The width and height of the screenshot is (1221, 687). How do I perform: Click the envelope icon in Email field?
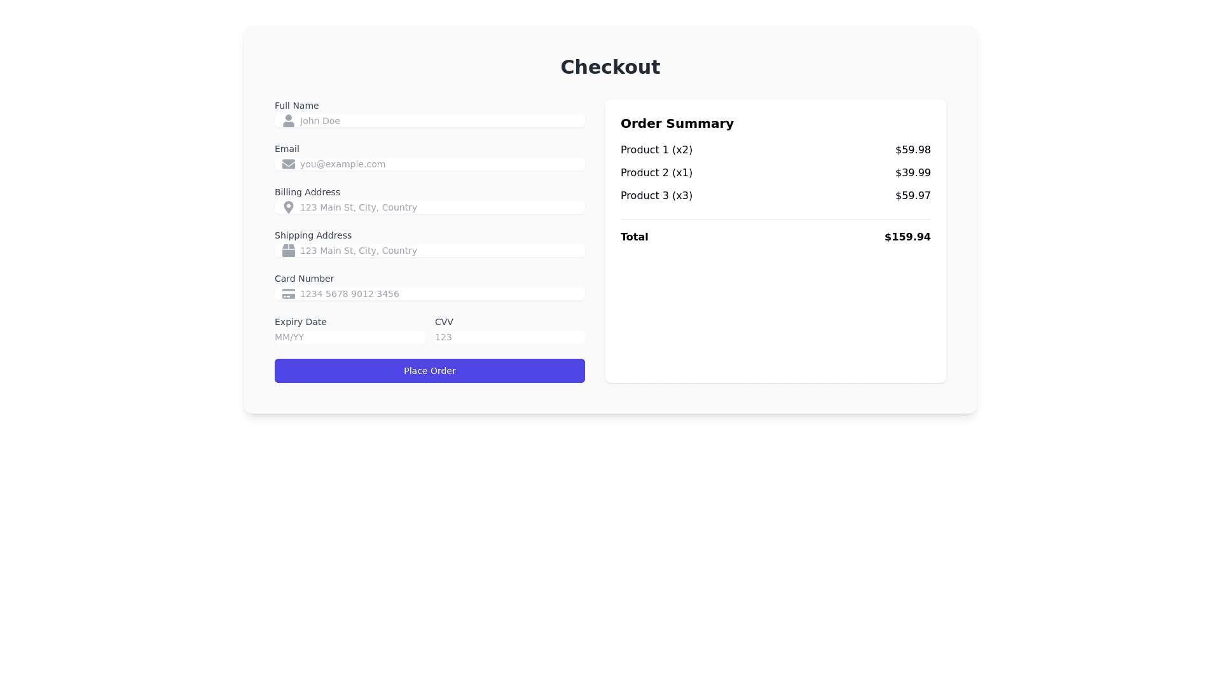click(x=289, y=164)
